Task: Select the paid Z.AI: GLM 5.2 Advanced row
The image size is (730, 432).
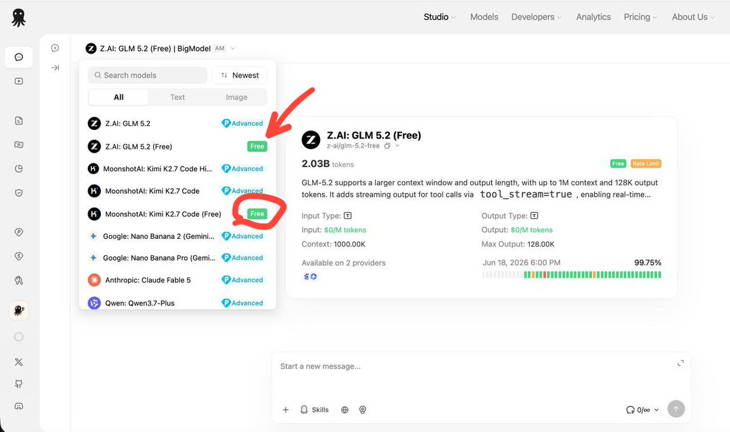Action: coord(178,123)
